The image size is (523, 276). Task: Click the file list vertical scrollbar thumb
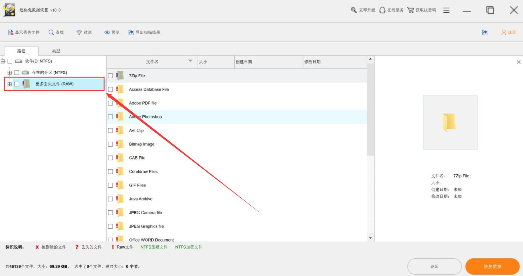(370, 109)
